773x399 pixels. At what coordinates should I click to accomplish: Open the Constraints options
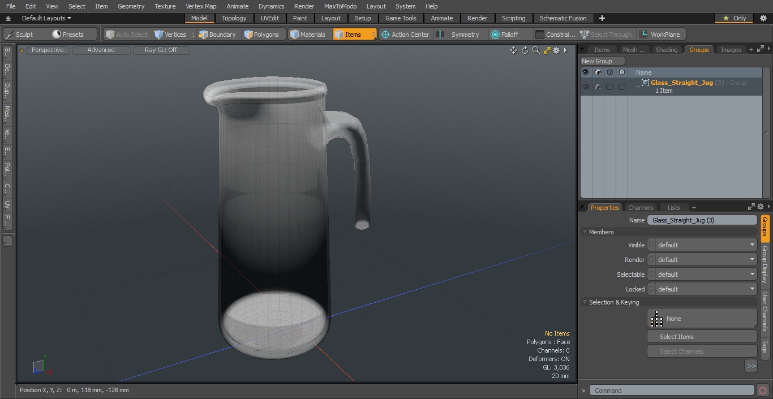(x=555, y=35)
